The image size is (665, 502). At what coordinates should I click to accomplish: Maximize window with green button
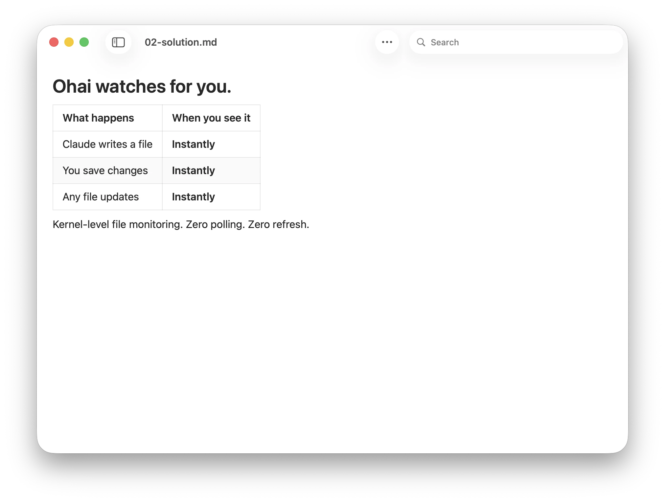pos(84,42)
